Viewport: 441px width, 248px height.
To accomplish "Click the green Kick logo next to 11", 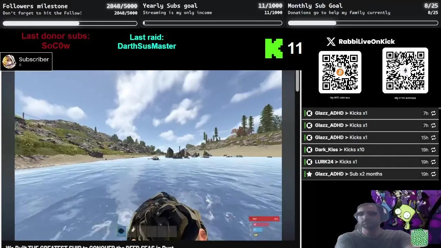I will (x=274, y=49).
